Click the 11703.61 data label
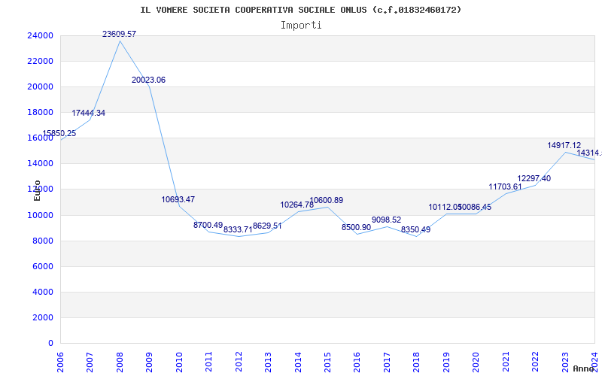 (505, 186)
